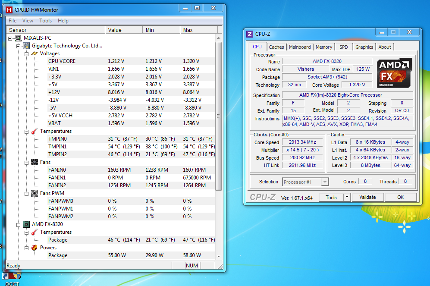Viewport: 430px width, 286px height.
Task: Collapse the Powers section
Action: click(x=26, y=248)
